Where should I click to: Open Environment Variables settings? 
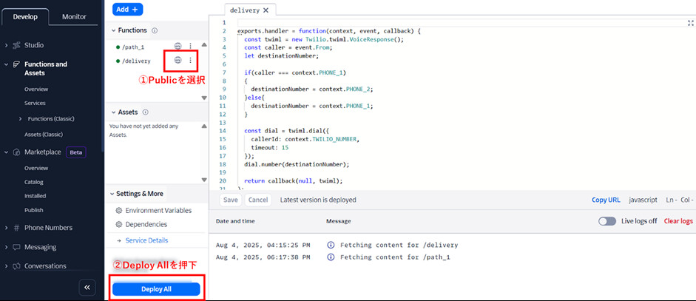158,211
